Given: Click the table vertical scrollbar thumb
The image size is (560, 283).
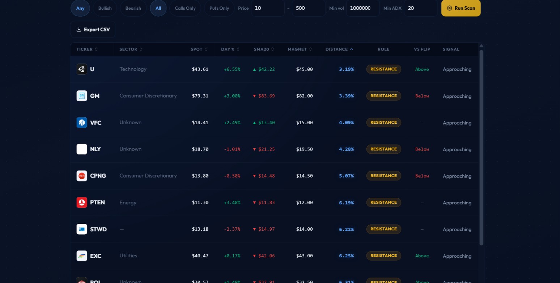Looking at the screenshot, I should tap(481, 148).
